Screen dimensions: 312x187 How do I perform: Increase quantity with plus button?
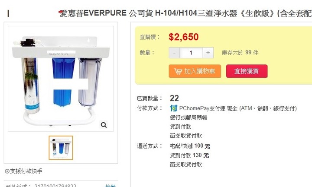pyautogui.click(x=208, y=53)
